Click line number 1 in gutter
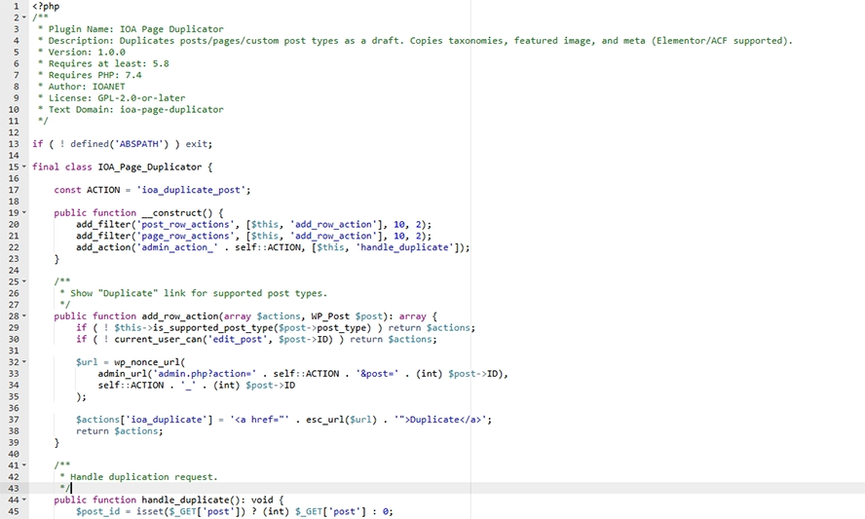 click(17, 6)
